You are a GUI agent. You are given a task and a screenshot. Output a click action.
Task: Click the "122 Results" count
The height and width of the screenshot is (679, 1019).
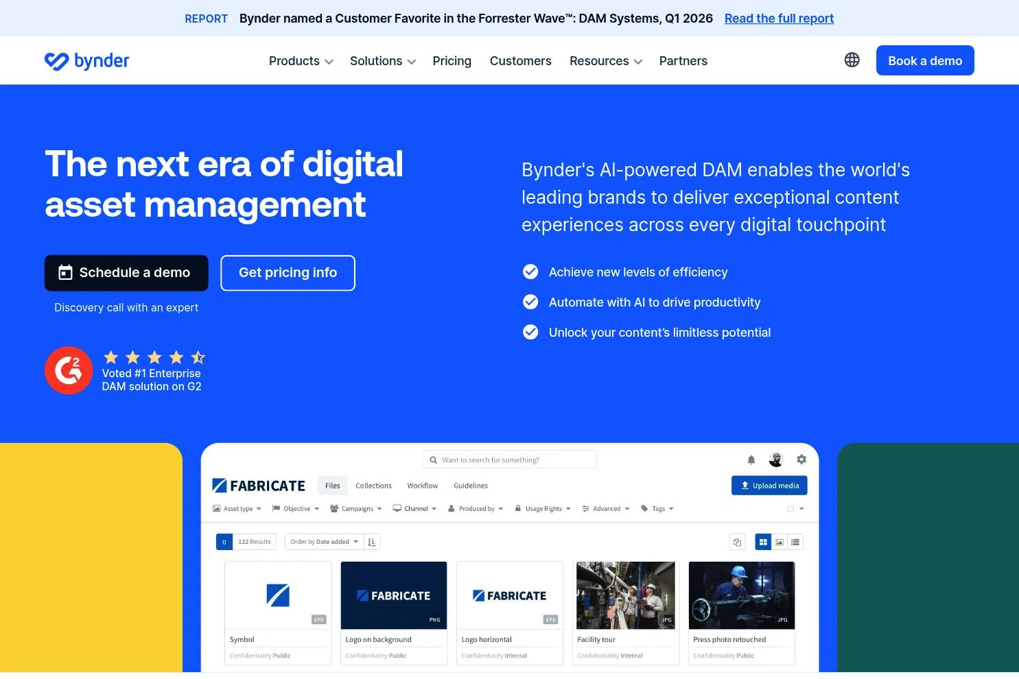pos(255,542)
